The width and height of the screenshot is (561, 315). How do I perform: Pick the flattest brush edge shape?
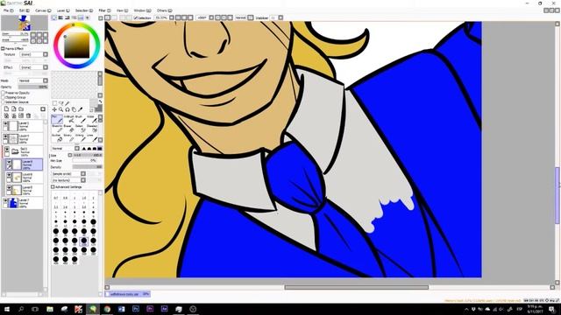pos(100,149)
